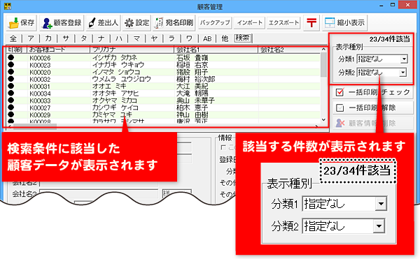The image size is (420, 259).
Task: Open 顧客登録 customer registration icon
Action: (x=47, y=23)
